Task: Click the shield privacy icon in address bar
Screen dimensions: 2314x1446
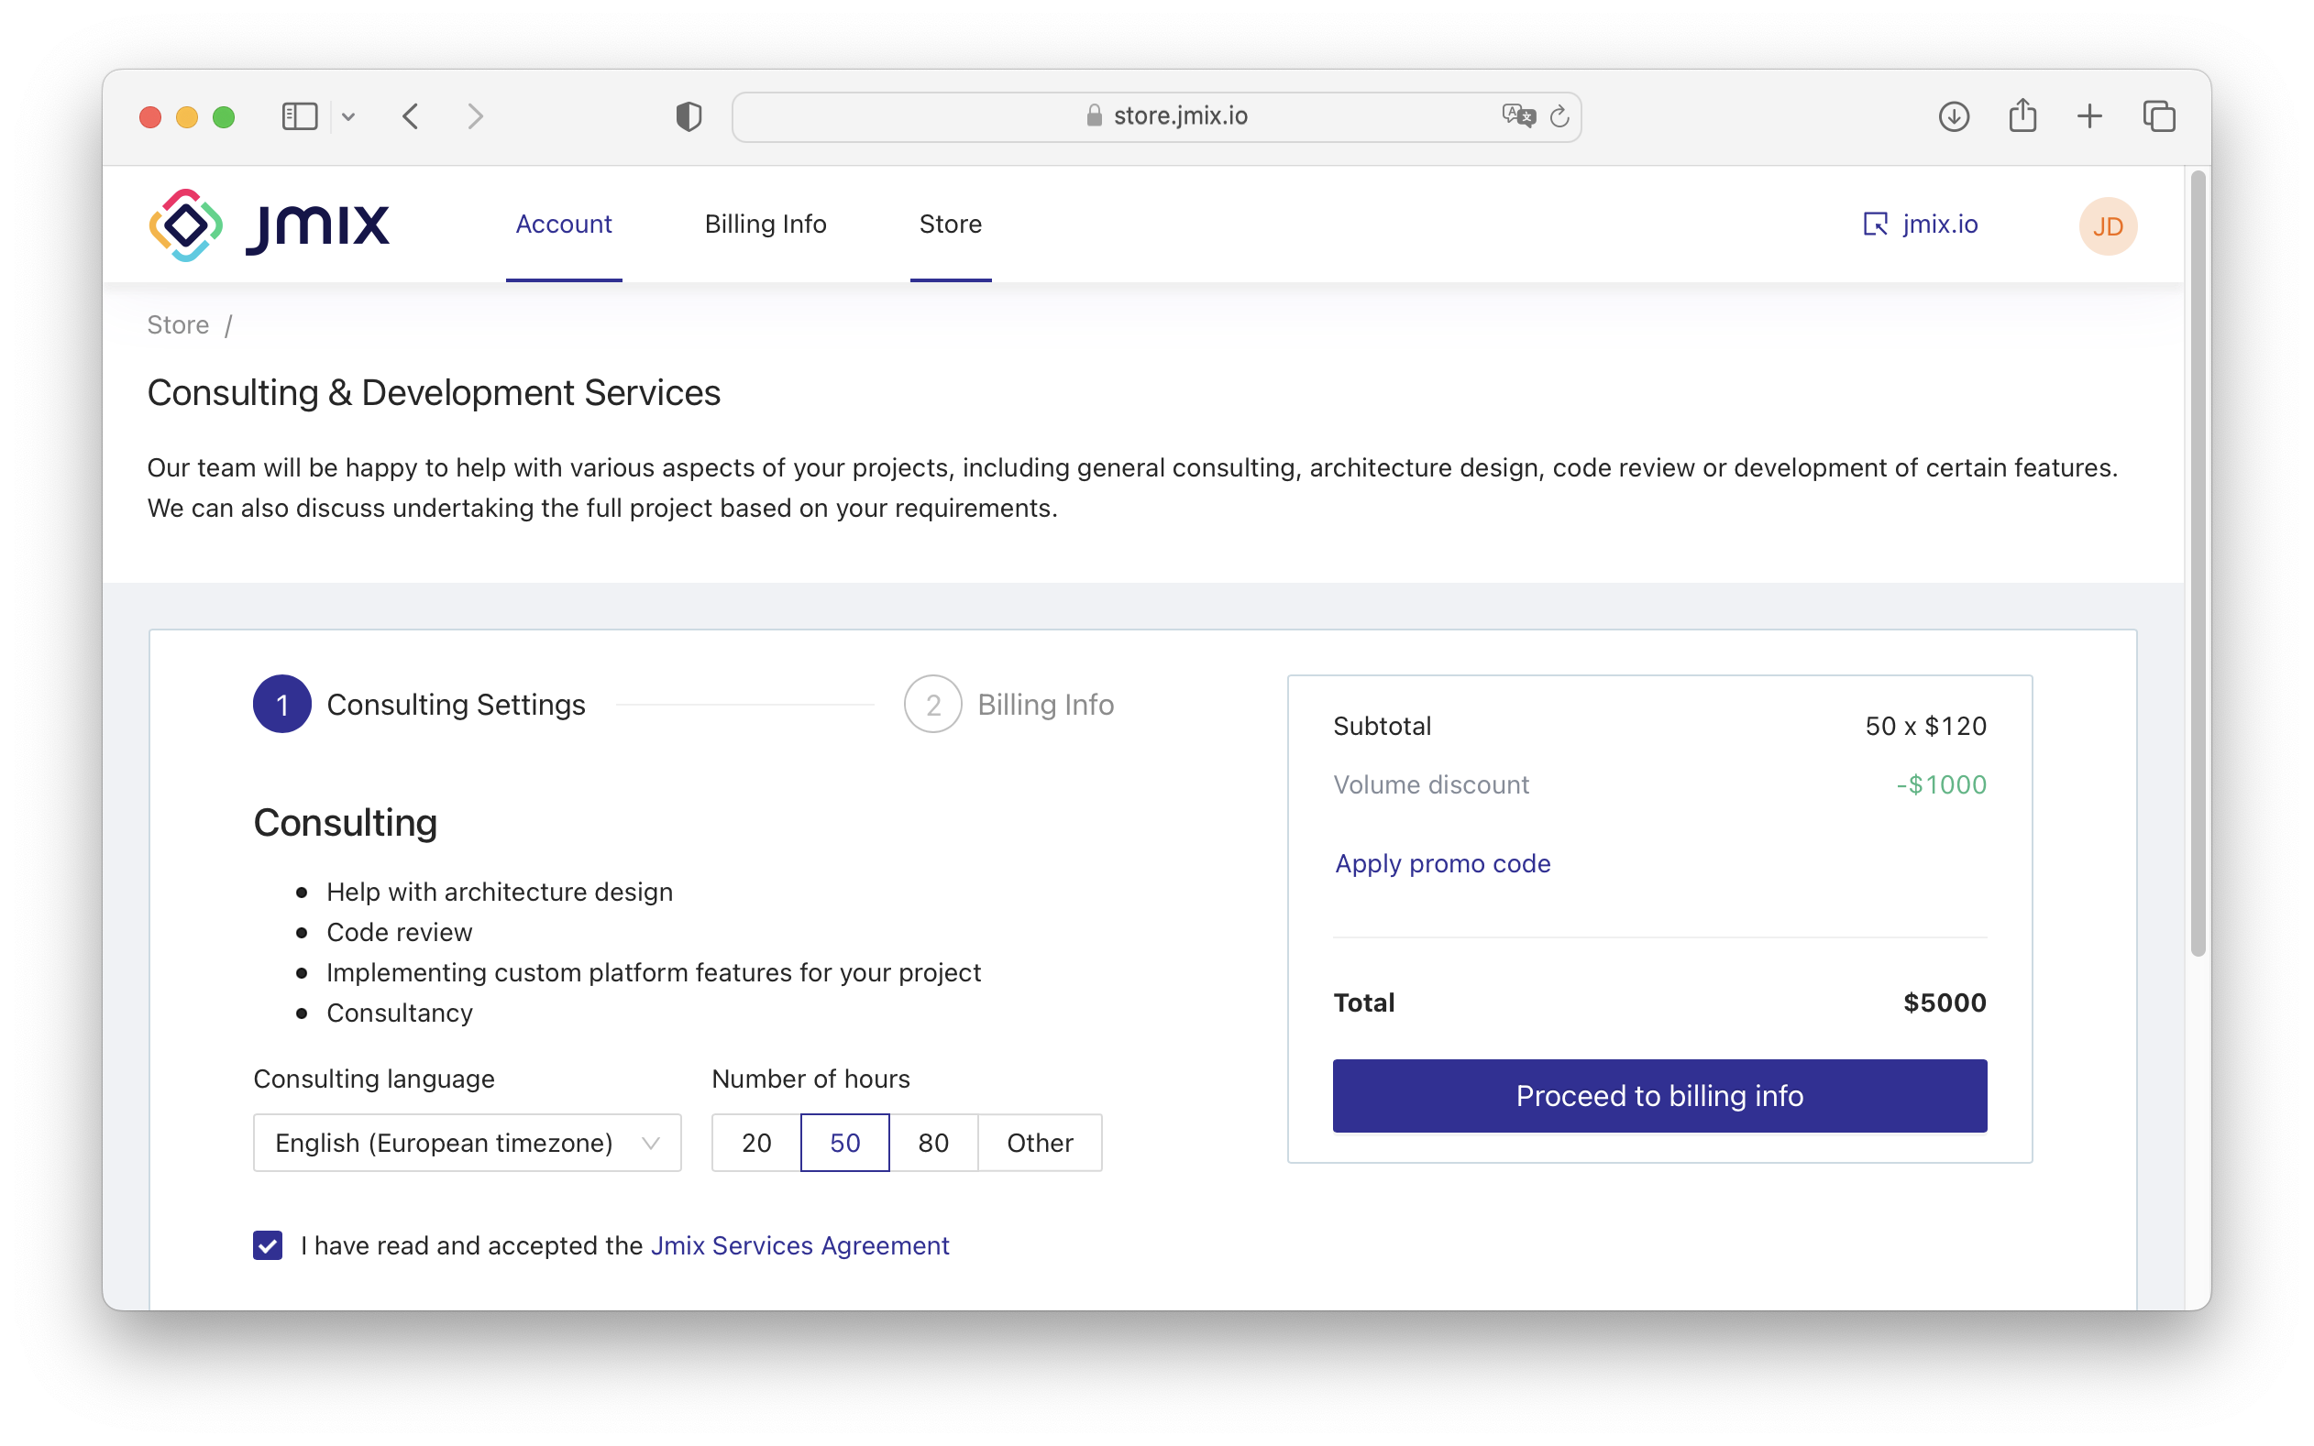Action: (x=688, y=115)
